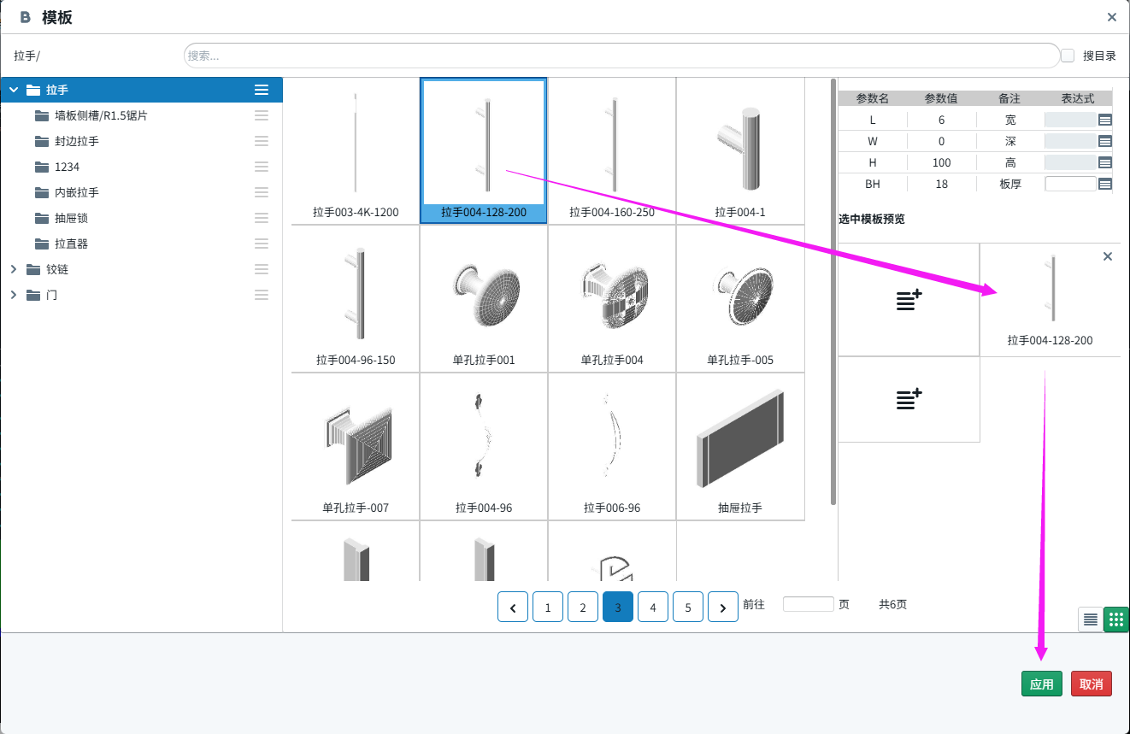The height and width of the screenshot is (734, 1130).
Task: Click the green 应用 button
Action: pos(1041,684)
